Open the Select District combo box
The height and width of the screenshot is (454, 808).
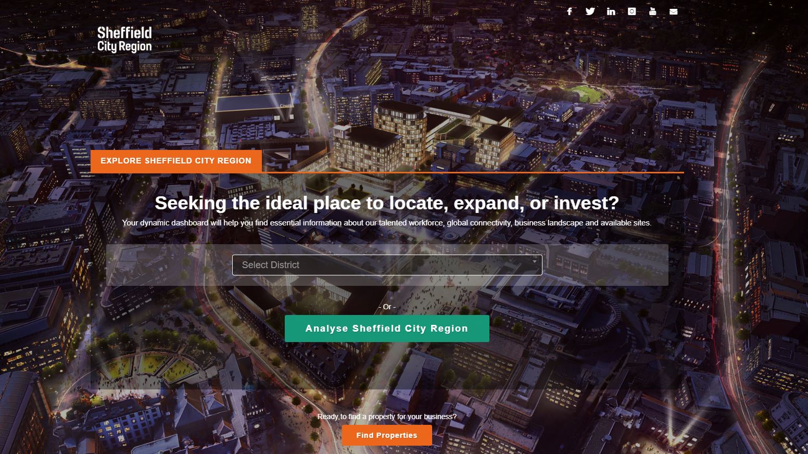point(387,265)
